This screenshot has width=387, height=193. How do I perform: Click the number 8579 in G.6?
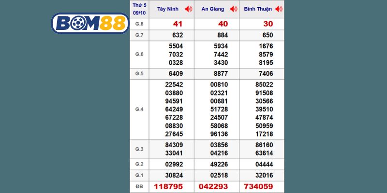pos(266,55)
